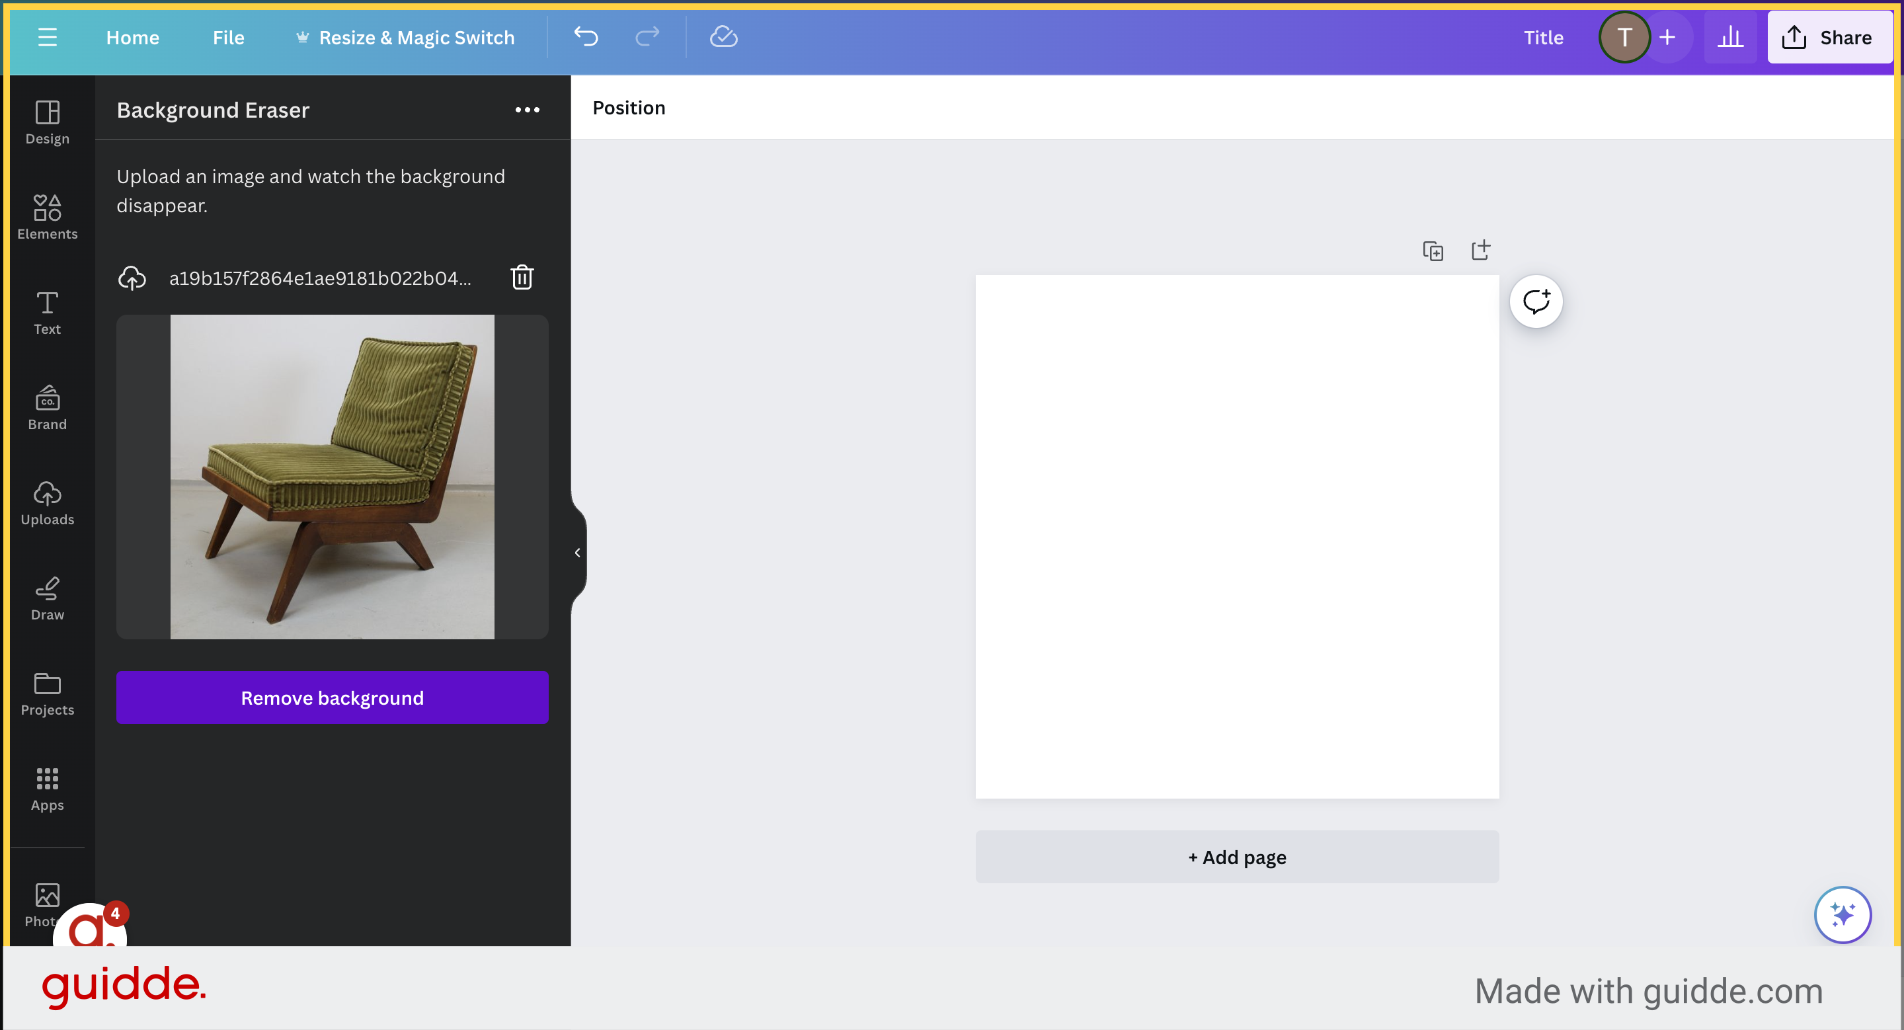Open the File menu
The height and width of the screenshot is (1030, 1904).
point(227,37)
